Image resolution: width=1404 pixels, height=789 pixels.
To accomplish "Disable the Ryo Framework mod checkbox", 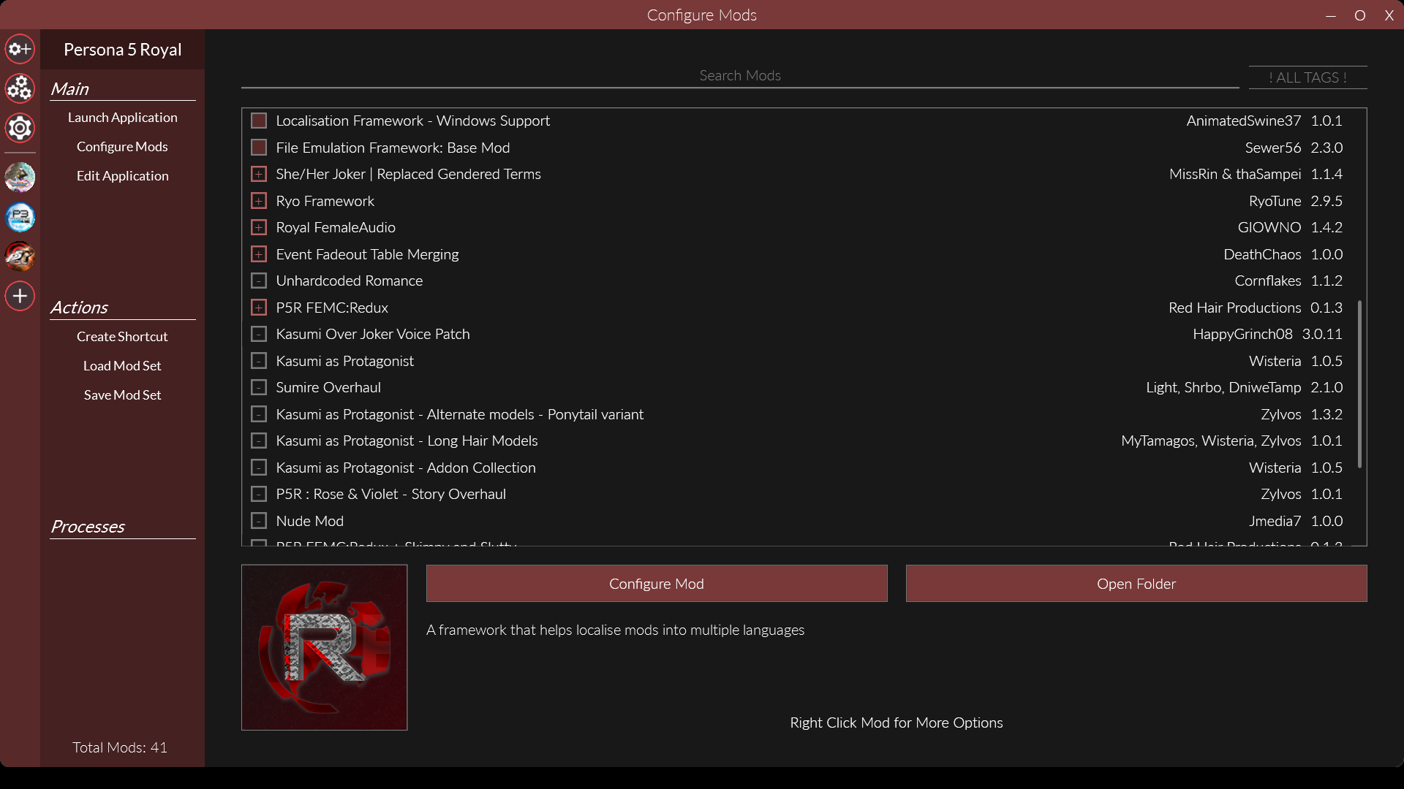I will coord(259,201).
